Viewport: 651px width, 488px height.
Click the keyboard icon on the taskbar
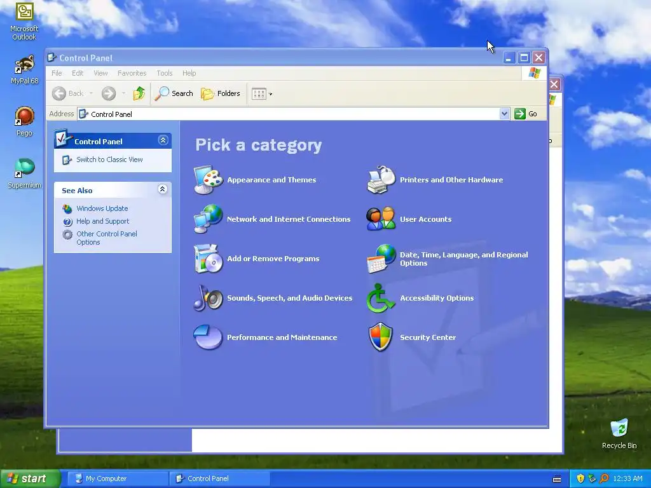click(x=557, y=479)
